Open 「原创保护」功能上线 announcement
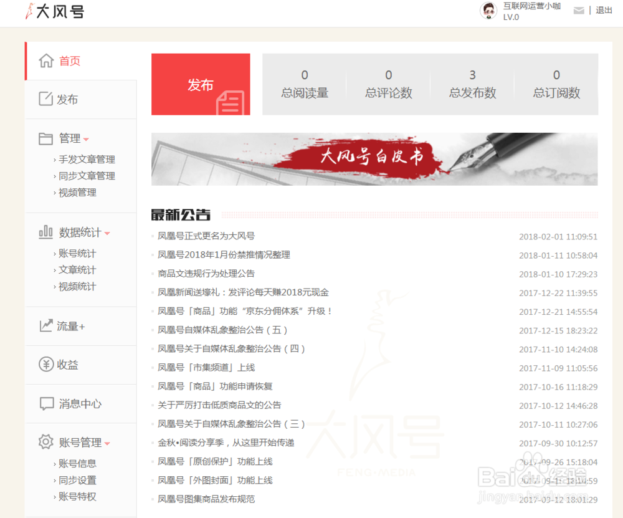The image size is (623, 518). coord(215,461)
